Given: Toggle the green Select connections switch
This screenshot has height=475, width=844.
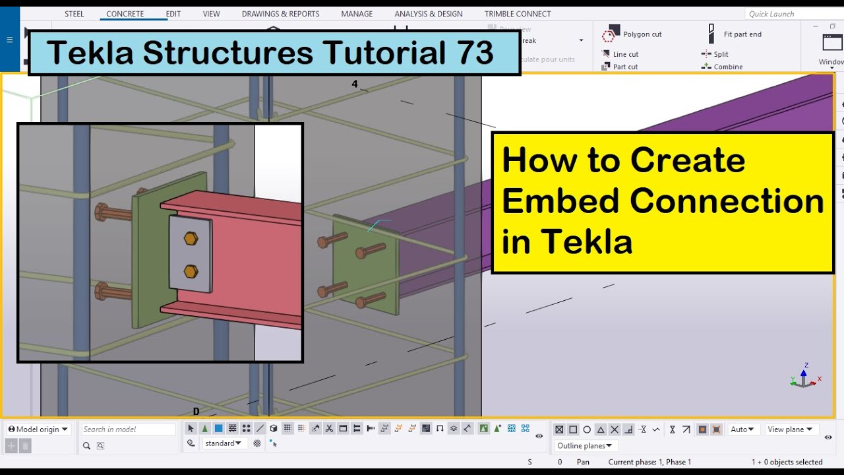Looking at the screenshot, I should tap(204, 429).
